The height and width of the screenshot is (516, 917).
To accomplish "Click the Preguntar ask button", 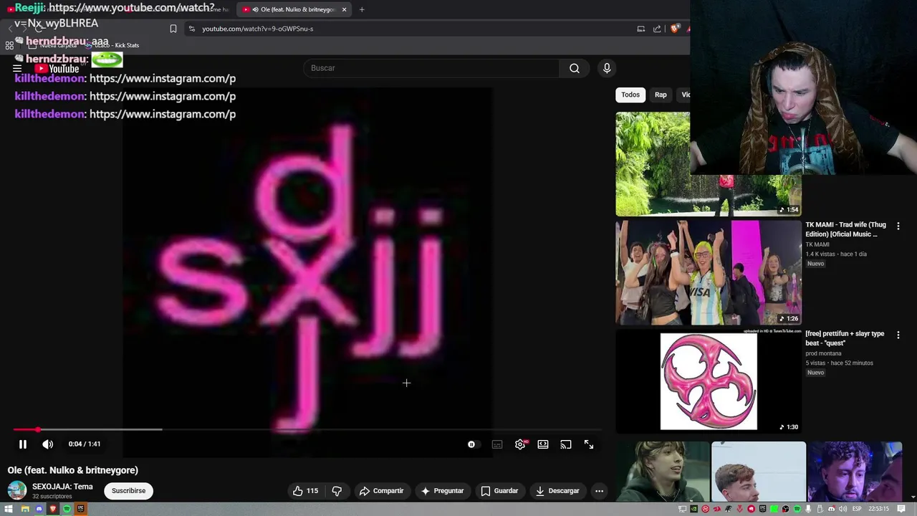I will [x=442, y=491].
